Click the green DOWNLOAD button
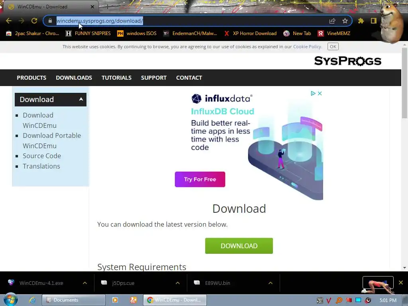Screen dimensions: 408x306 [239, 245]
